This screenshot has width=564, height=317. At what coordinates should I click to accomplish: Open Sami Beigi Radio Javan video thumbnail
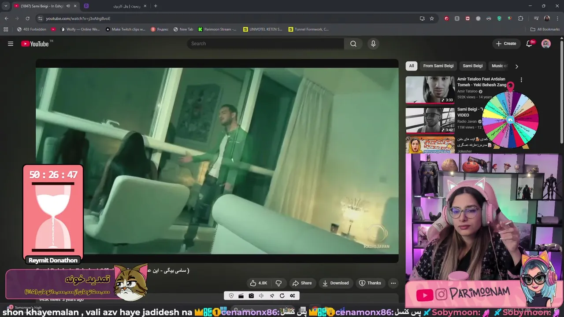(430, 120)
